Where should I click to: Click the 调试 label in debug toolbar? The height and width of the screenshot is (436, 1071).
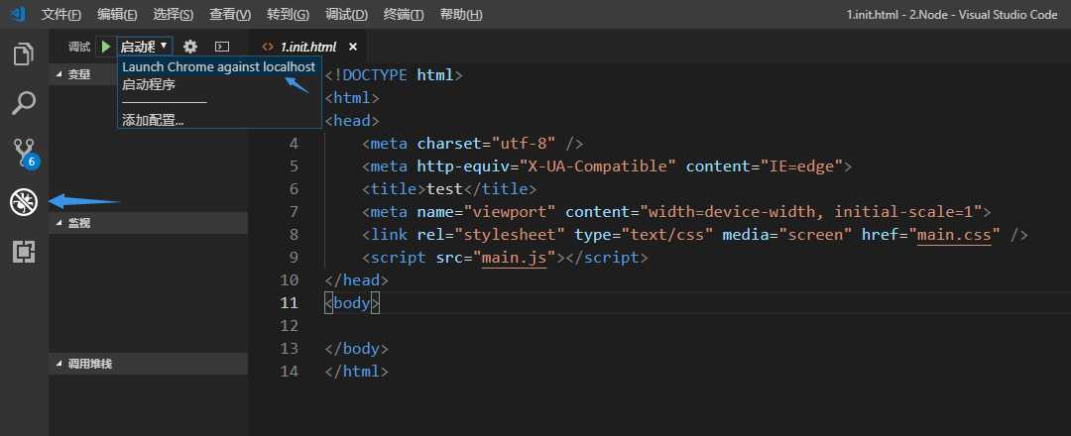[x=79, y=47]
